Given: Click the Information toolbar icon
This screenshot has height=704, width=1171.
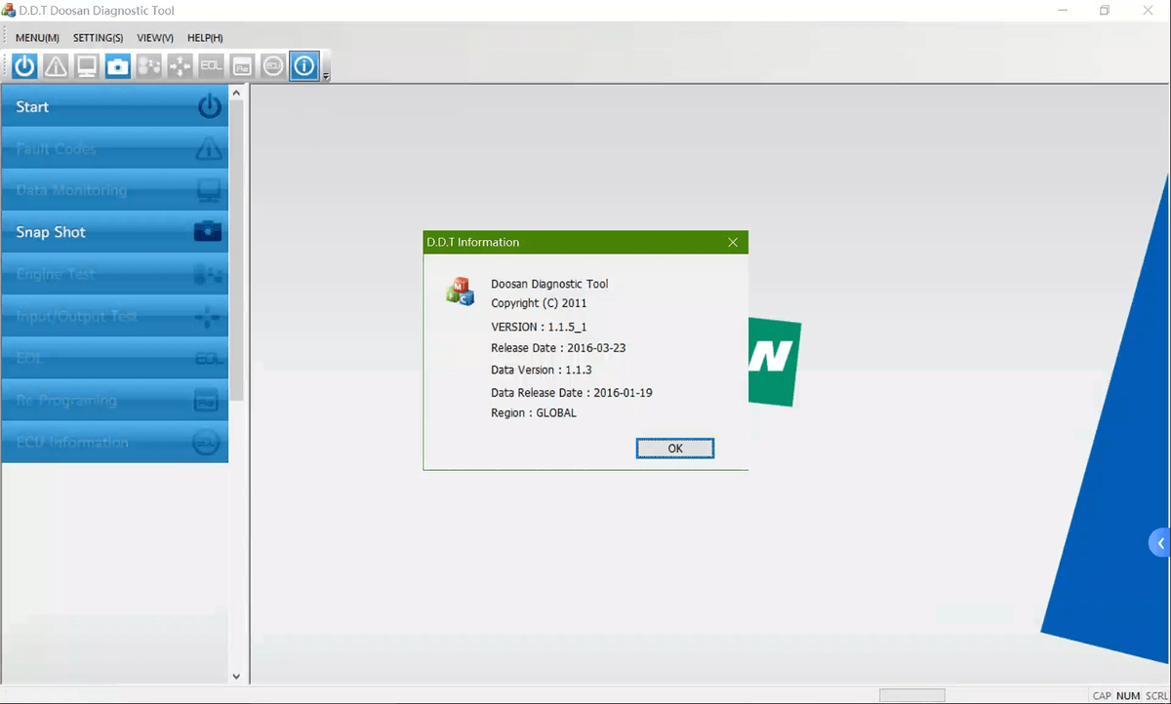Looking at the screenshot, I should tap(304, 66).
